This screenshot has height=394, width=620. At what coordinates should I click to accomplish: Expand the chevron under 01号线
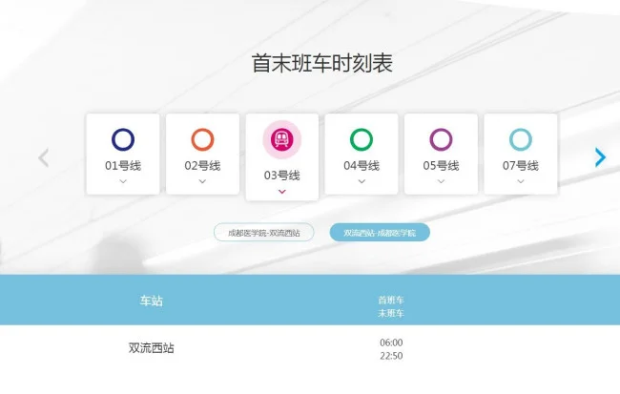123,181
